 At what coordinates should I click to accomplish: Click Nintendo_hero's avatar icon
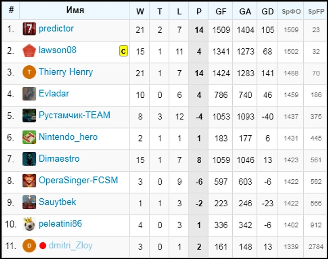click(x=29, y=137)
